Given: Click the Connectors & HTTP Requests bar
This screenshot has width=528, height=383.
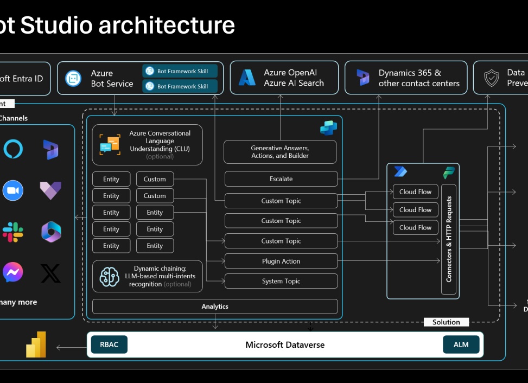Looking at the screenshot, I should tap(449, 239).
